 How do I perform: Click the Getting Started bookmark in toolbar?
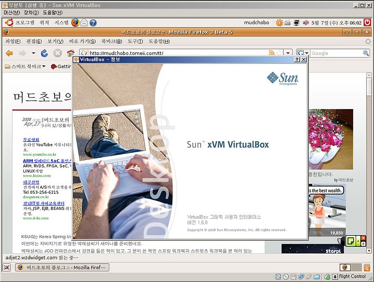click(61, 66)
